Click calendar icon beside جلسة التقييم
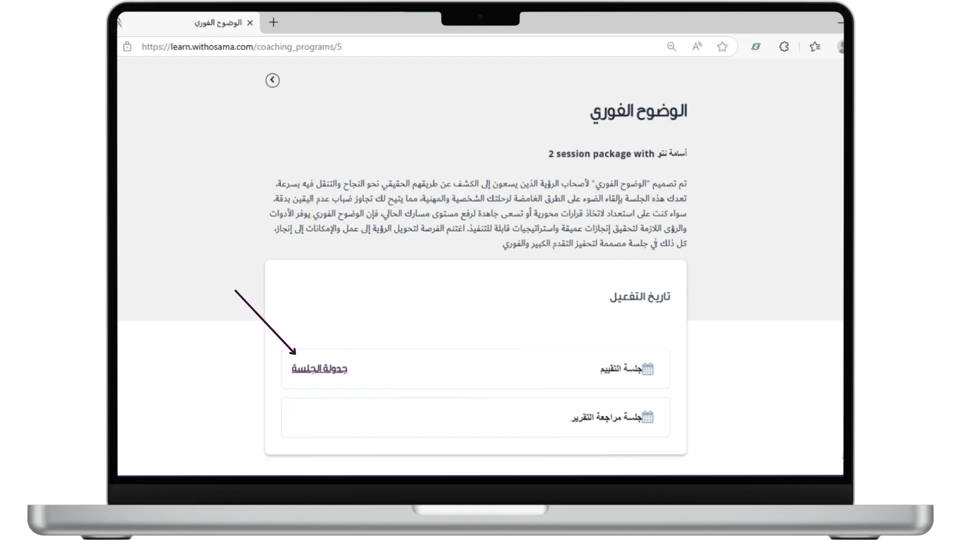Image resolution: width=961 pixels, height=540 pixels. (x=648, y=369)
